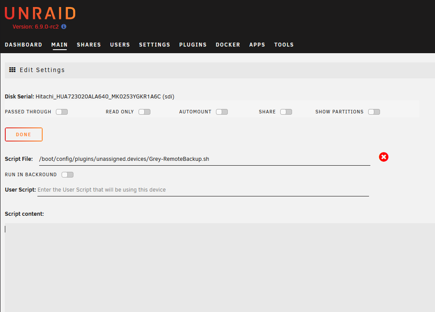
Task: Click the Script File path field
Action: coord(205,159)
